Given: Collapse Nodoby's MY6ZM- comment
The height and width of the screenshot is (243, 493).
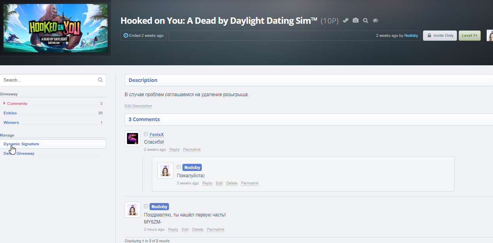Looking at the screenshot, I should coord(146,207).
